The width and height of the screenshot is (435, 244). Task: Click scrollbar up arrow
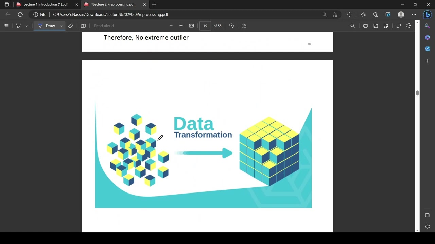pos(417,22)
